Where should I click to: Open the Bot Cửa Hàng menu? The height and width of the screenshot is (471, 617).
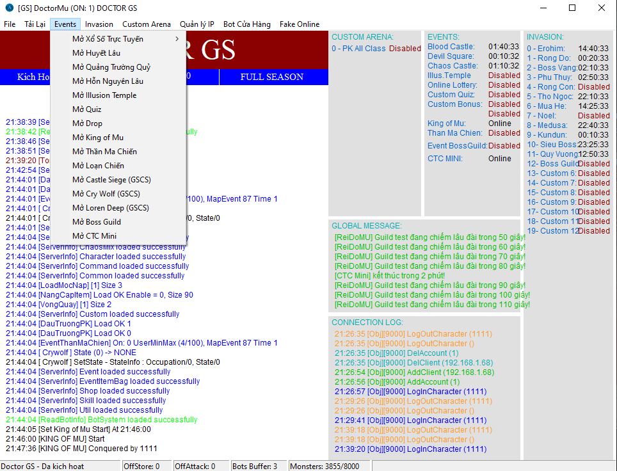[x=247, y=24]
